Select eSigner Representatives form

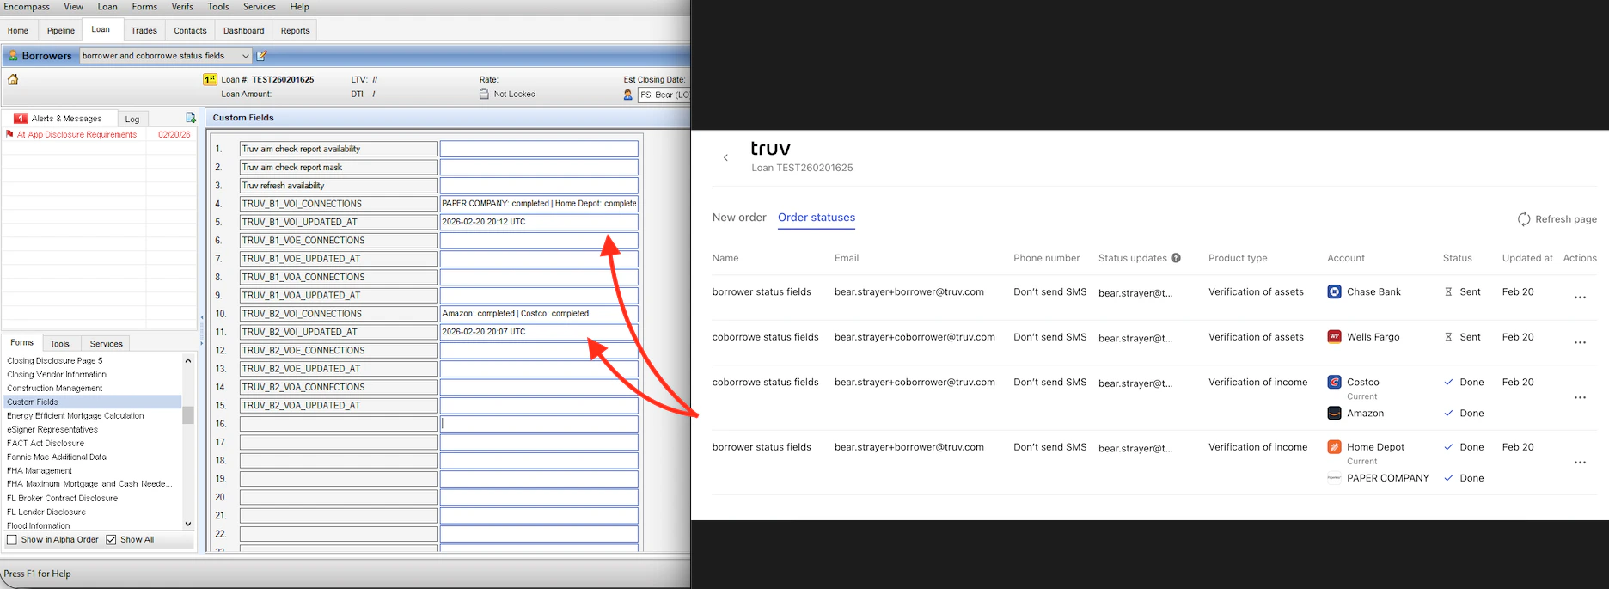click(x=52, y=430)
